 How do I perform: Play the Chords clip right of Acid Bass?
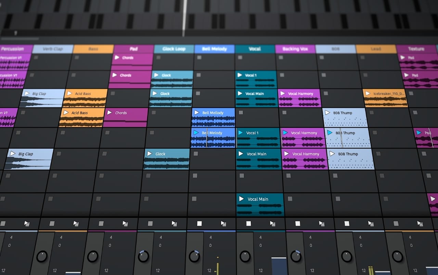(x=109, y=113)
